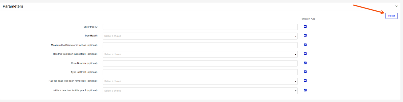Open the Tree Health dropdown

200,36
